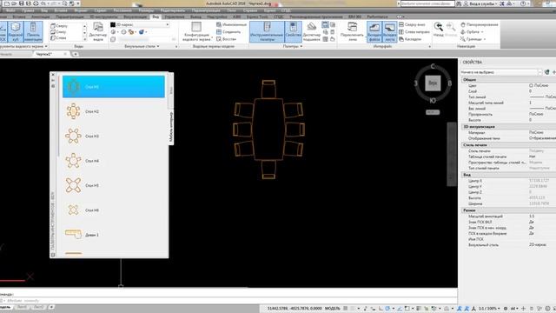556x313 pixels.
Task: Toggle Видовой куб display
Action: tap(16, 32)
